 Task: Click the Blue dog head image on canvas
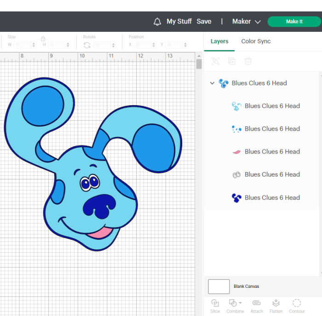pos(93,164)
